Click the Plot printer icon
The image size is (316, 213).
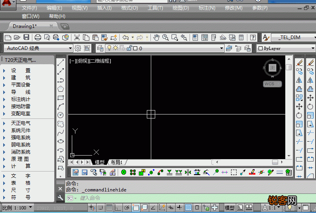click(x=38, y=37)
